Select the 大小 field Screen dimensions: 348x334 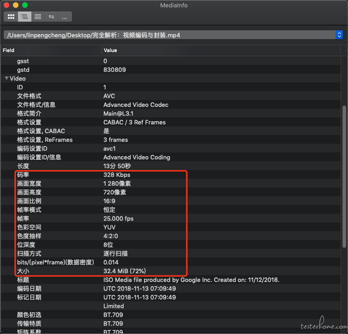(x=23, y=271)
